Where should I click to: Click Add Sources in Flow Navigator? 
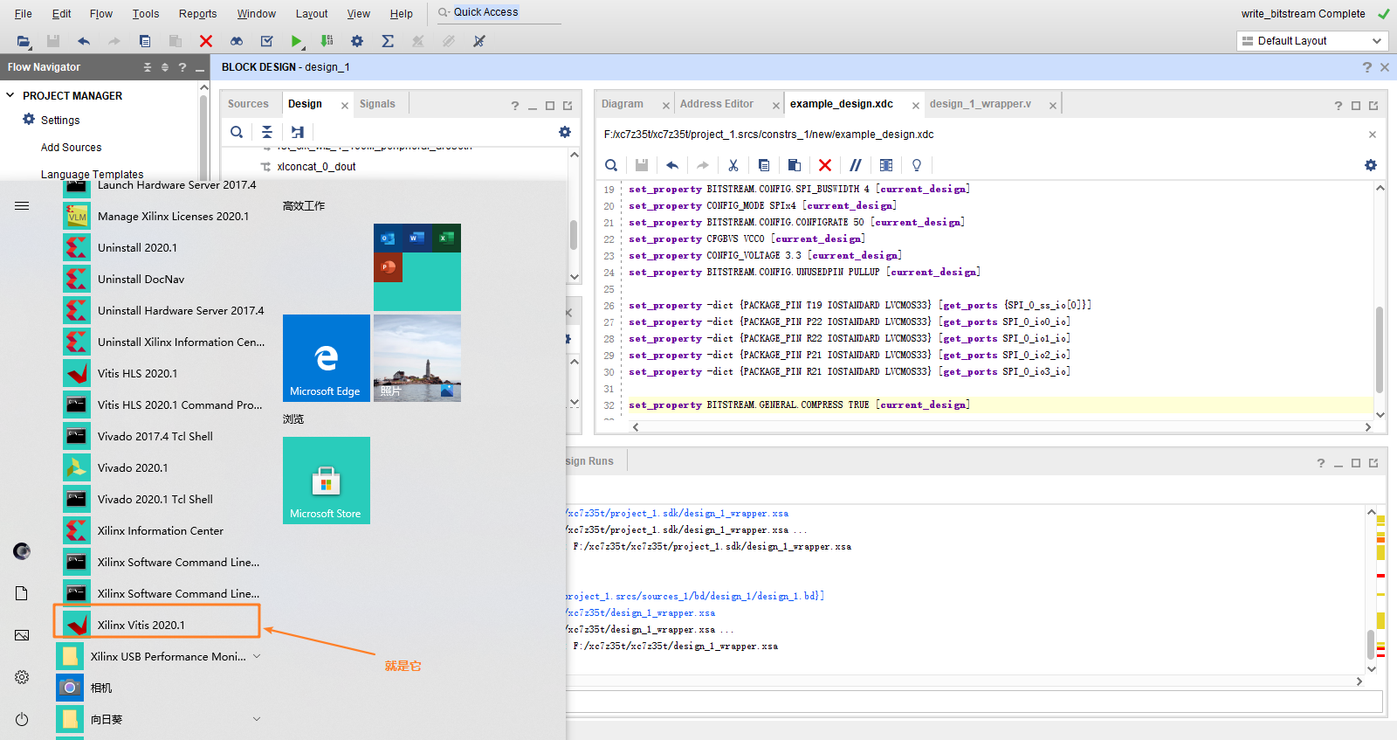click(x=71, y=148)
